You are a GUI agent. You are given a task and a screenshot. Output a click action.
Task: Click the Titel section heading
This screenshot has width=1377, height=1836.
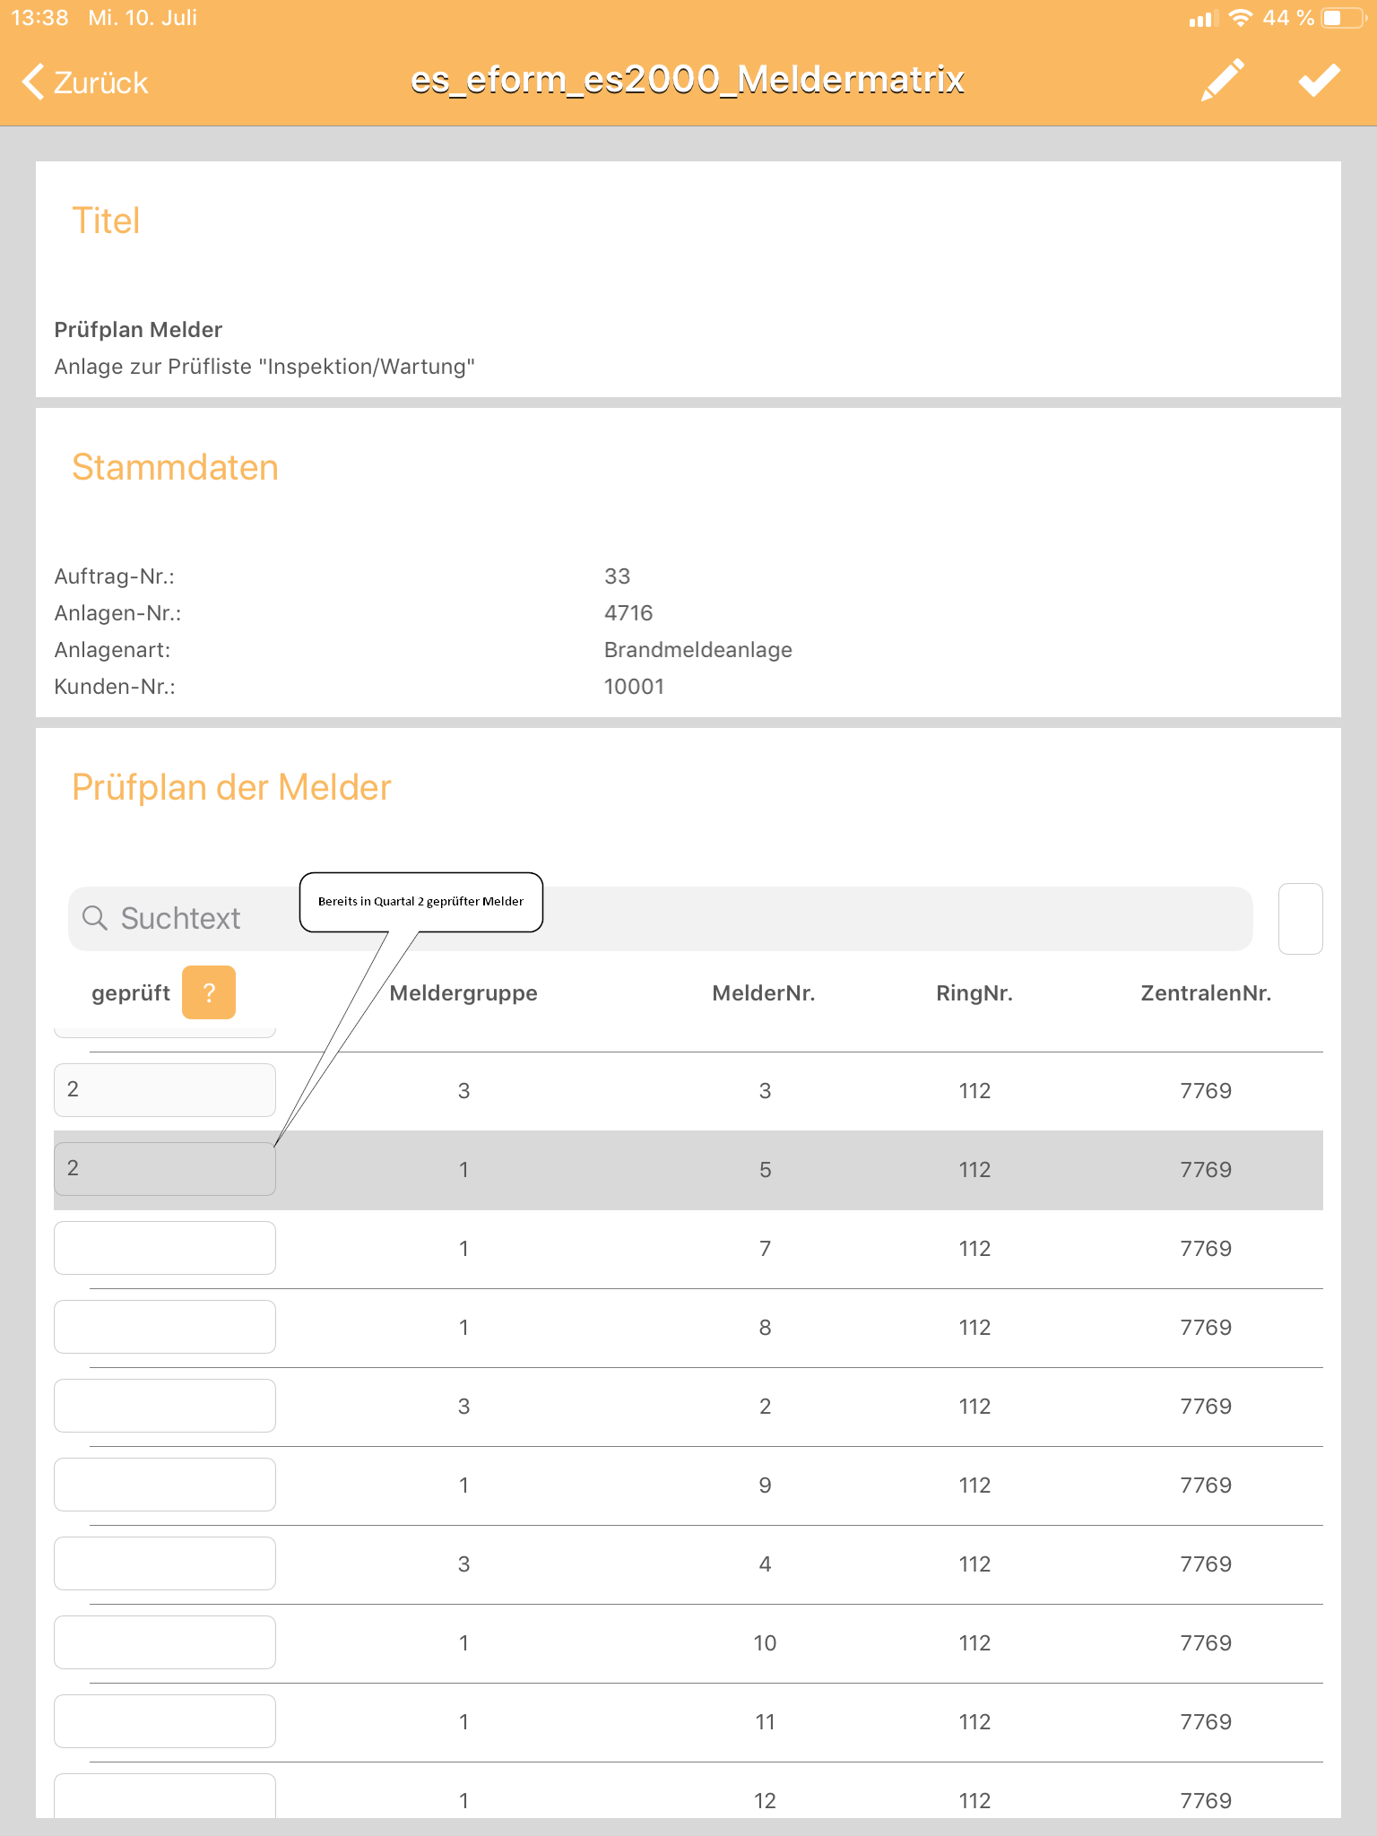click(106, 221)
